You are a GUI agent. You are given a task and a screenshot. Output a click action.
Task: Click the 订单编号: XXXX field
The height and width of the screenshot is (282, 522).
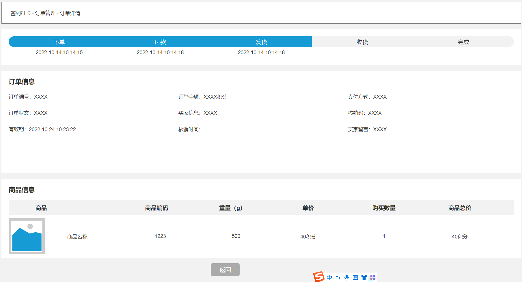pyautogui.click(x=28, y=97)
